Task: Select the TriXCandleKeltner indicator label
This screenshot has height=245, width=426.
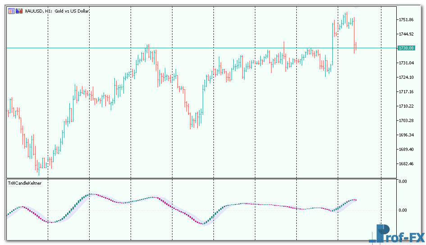Action: (x=25, y=183)
